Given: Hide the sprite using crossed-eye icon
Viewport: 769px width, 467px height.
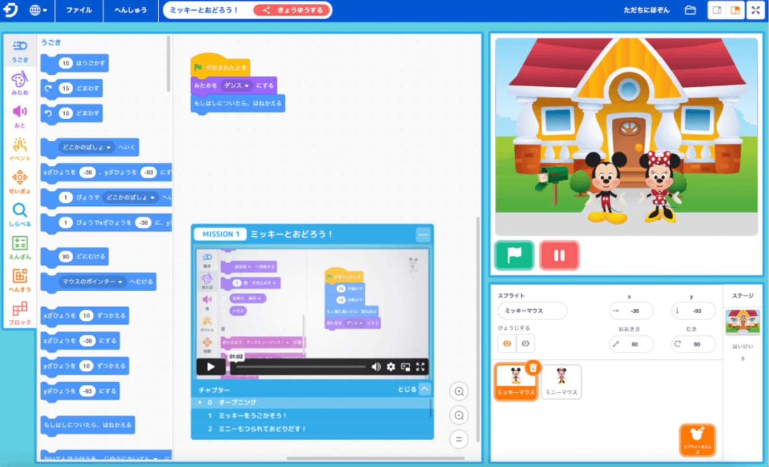Looking at the screenshot, I should tap(526, 344).
